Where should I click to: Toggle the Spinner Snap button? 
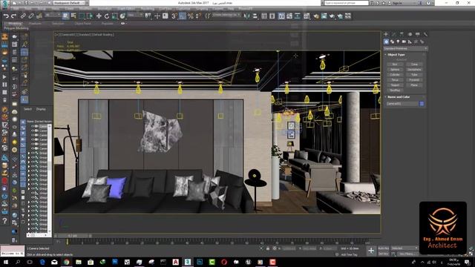point(198,16)
